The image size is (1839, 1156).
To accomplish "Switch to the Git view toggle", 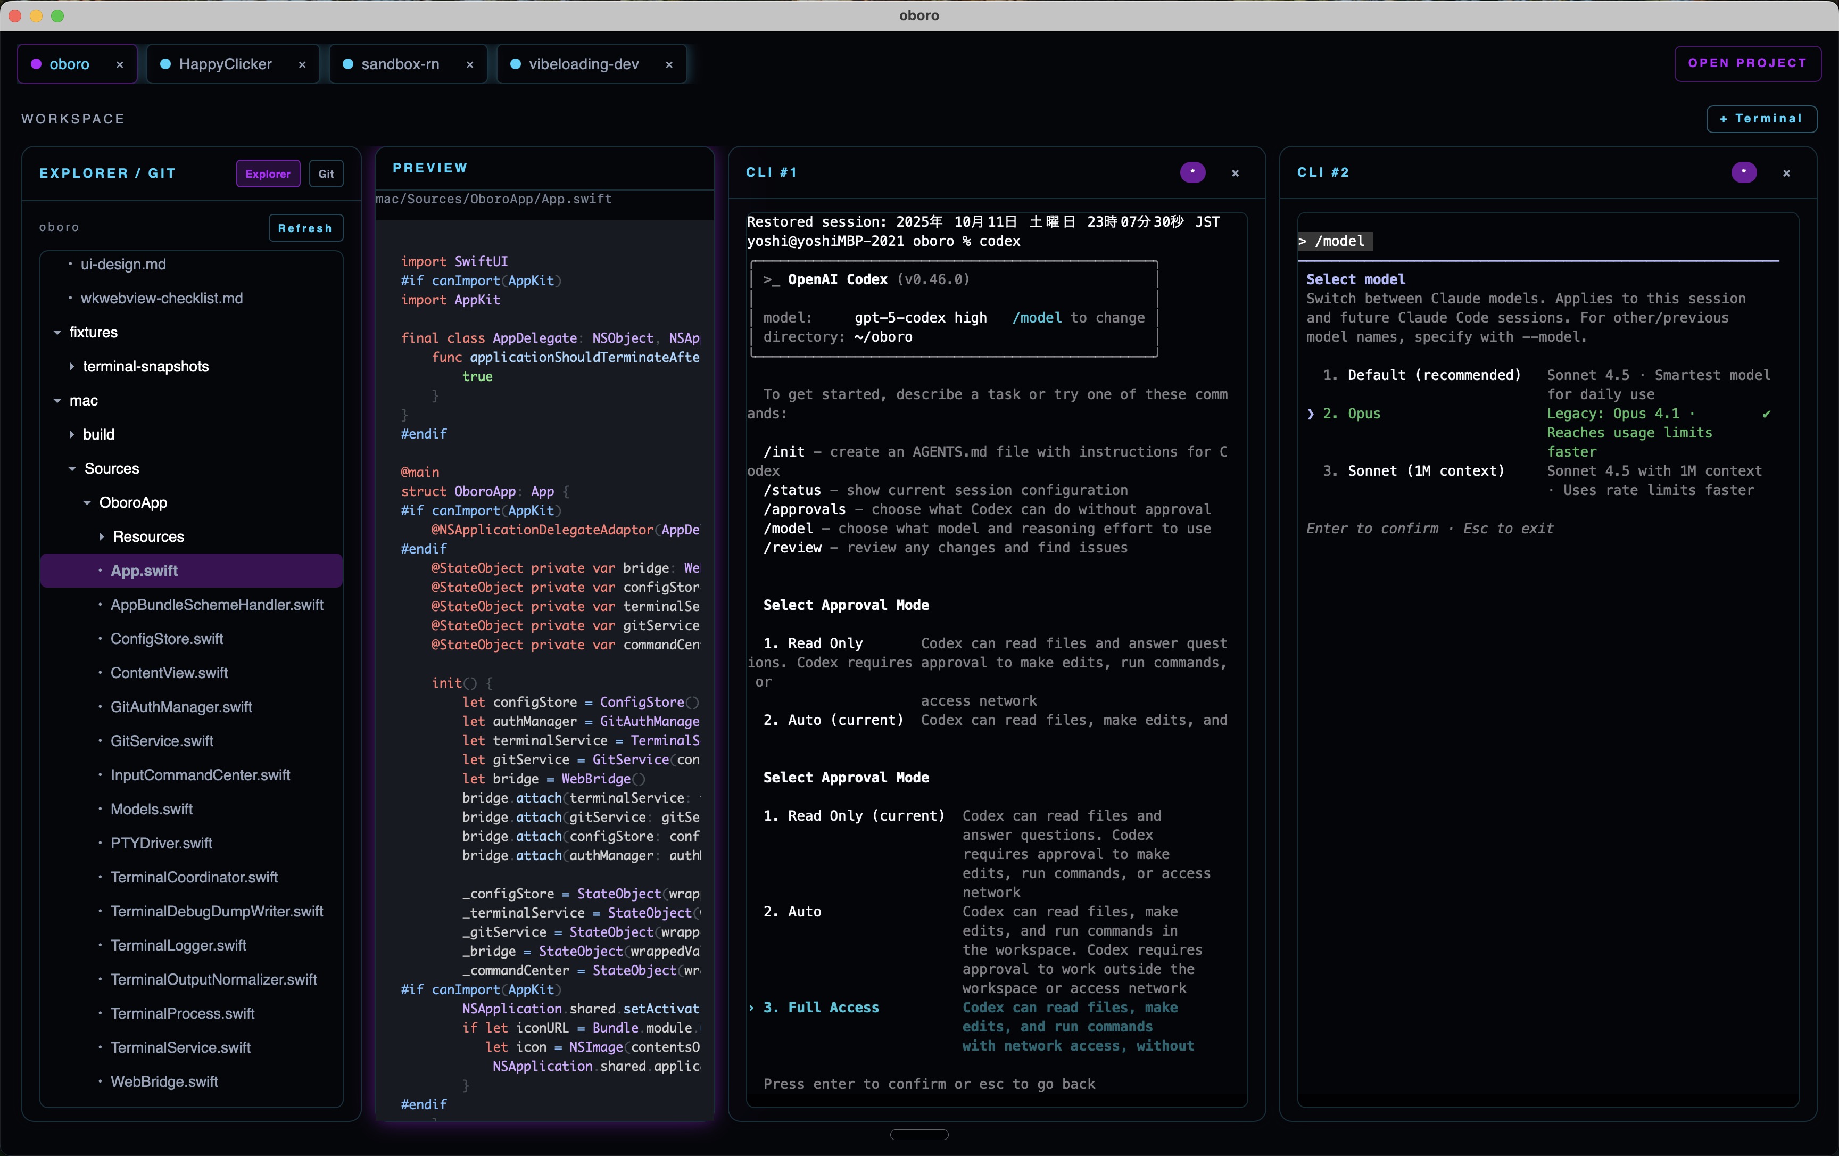I will click(326, 174).
